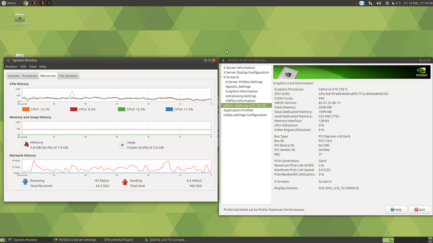Open trash icon in bottom panel
The width and height of the screenshot is (433, 243).
[430, 240]
